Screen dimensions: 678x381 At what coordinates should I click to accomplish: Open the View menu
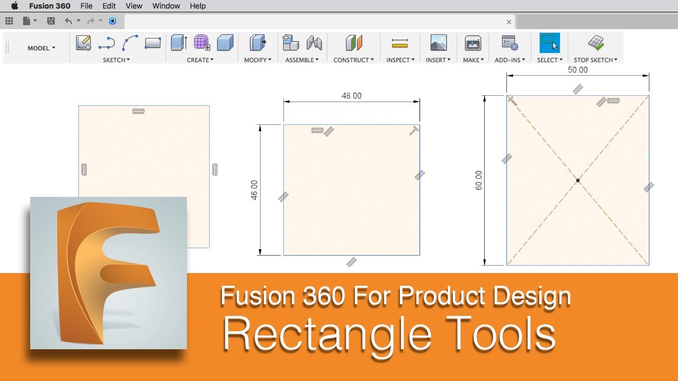134,6
